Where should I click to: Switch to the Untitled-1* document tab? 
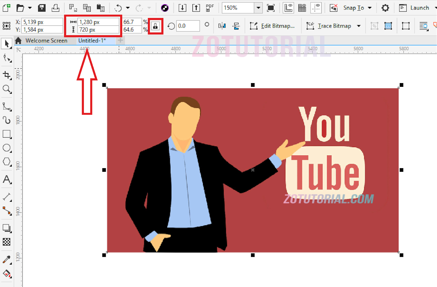pyautogui.click(x=92, y=41)
